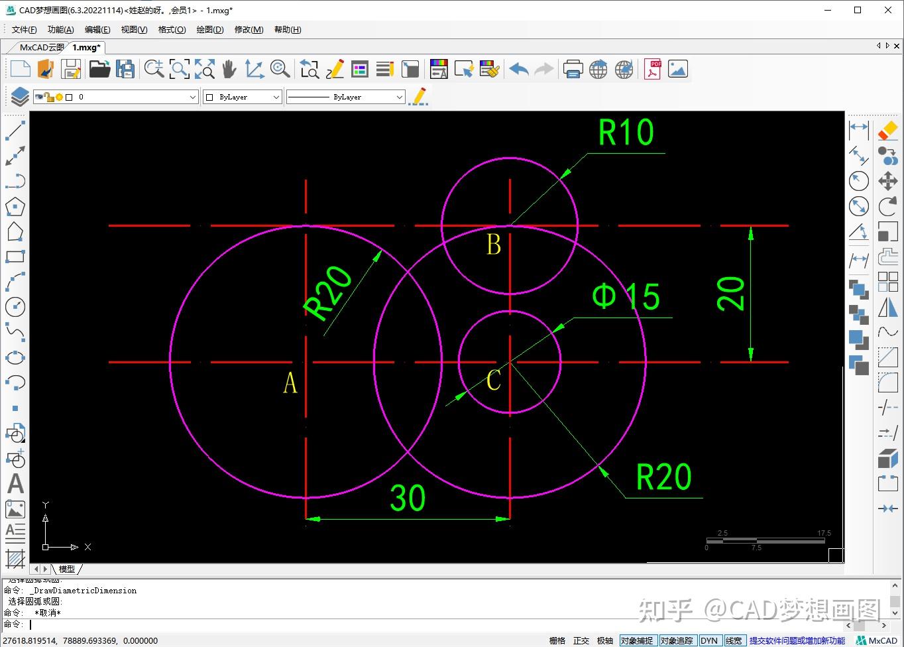
Task: Click the undo arrow icon
Action: 519,69
